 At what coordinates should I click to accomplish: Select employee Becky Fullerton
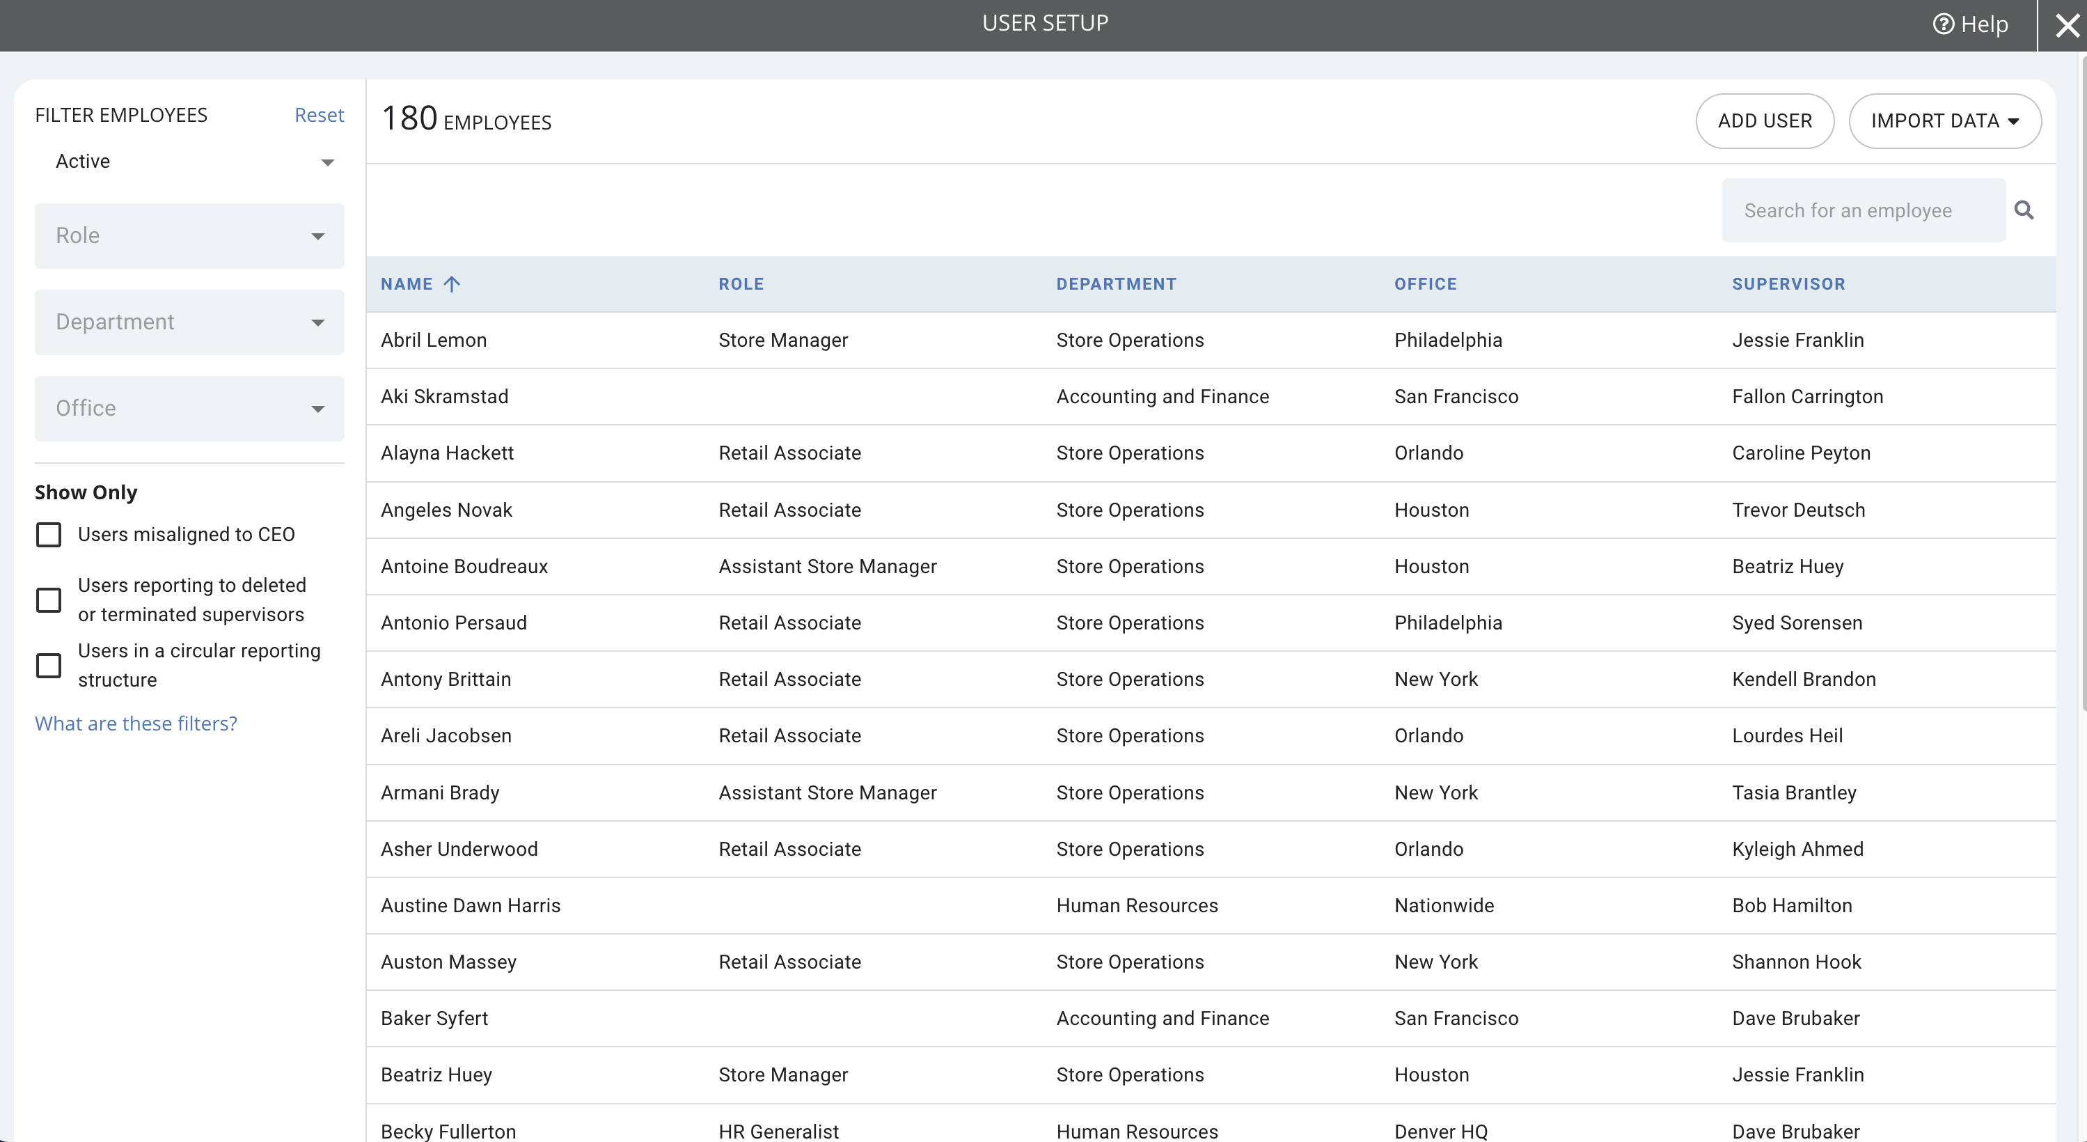pyautogui.click(x=448, y=1132)
